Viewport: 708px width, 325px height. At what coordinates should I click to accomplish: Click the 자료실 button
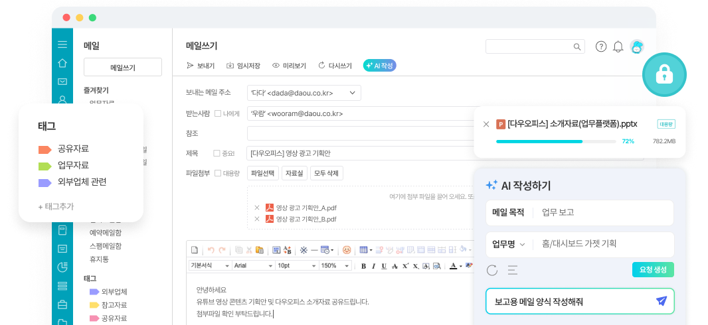[294, 173]
